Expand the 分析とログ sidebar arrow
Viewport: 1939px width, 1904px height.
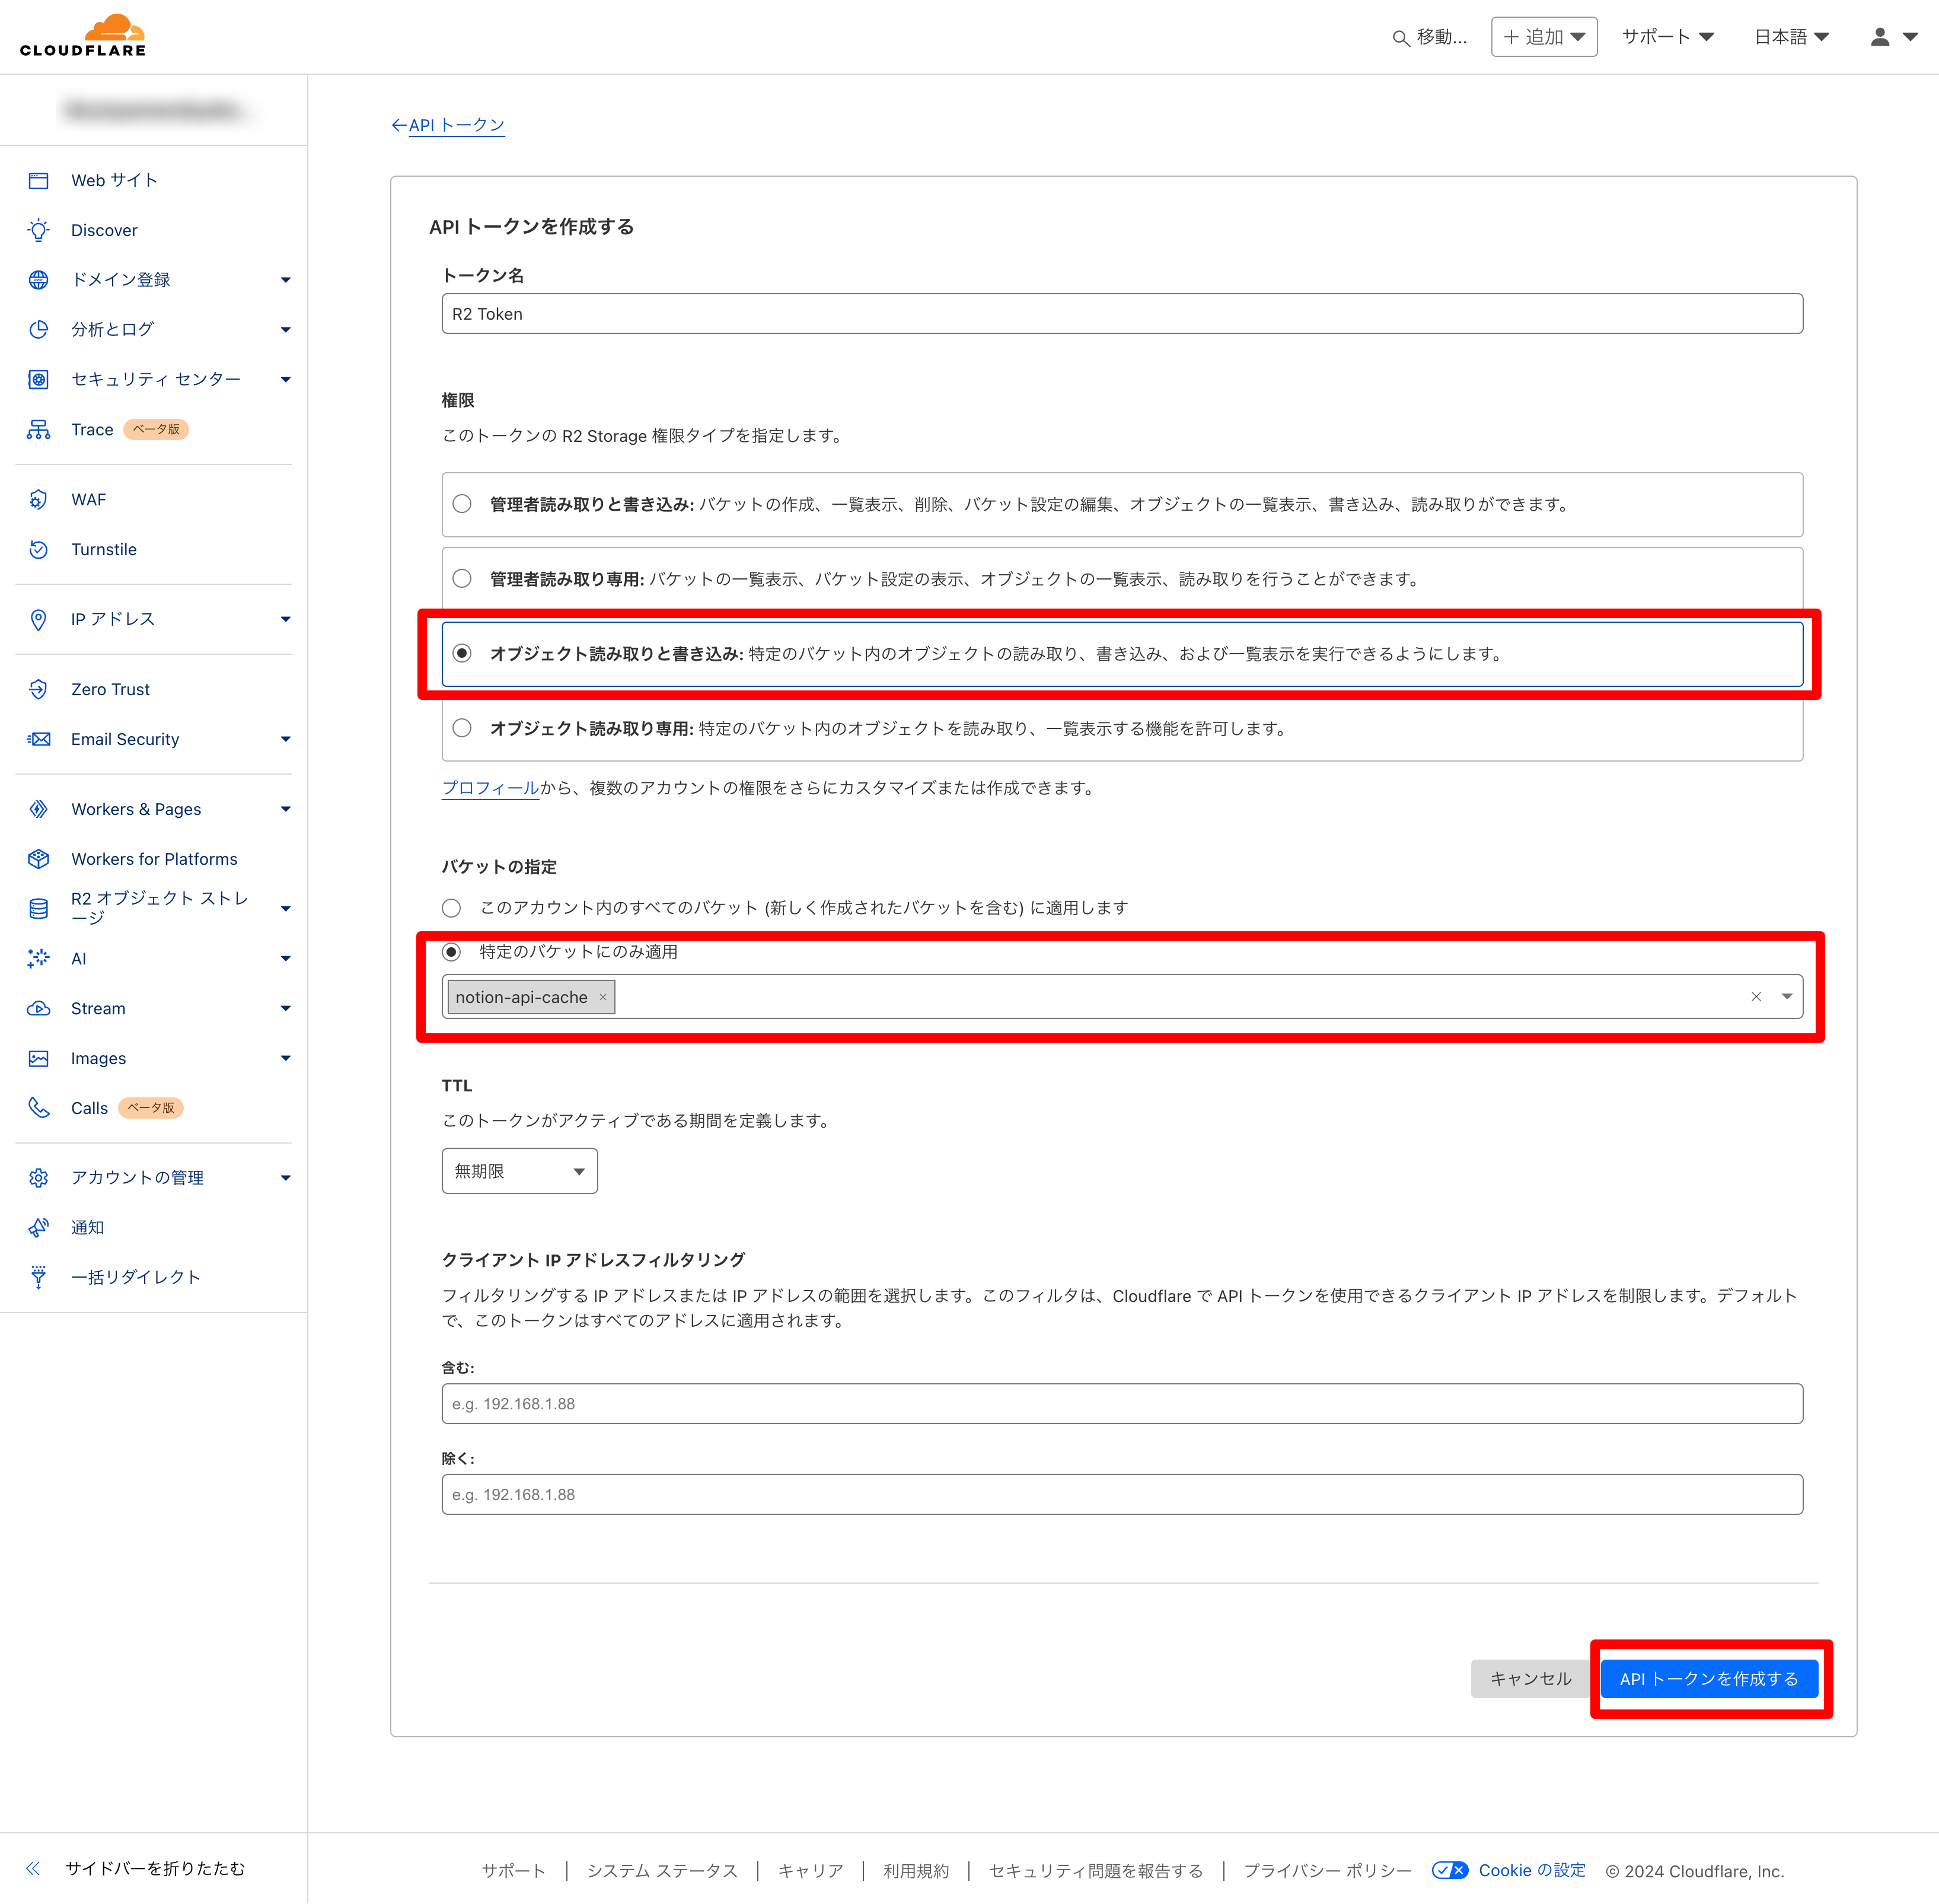(x=286, y=330)
